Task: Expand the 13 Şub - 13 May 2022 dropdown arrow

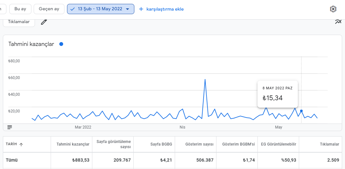Action: pos(127,9)
